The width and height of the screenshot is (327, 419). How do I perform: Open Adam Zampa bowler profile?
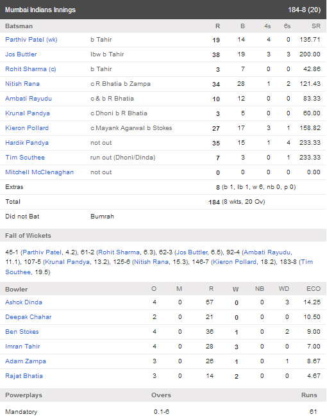click(26, 361)
